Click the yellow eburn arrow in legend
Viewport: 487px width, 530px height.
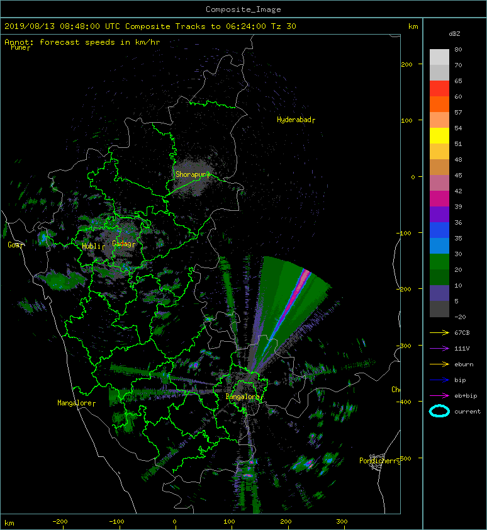(x=439, y=364)
